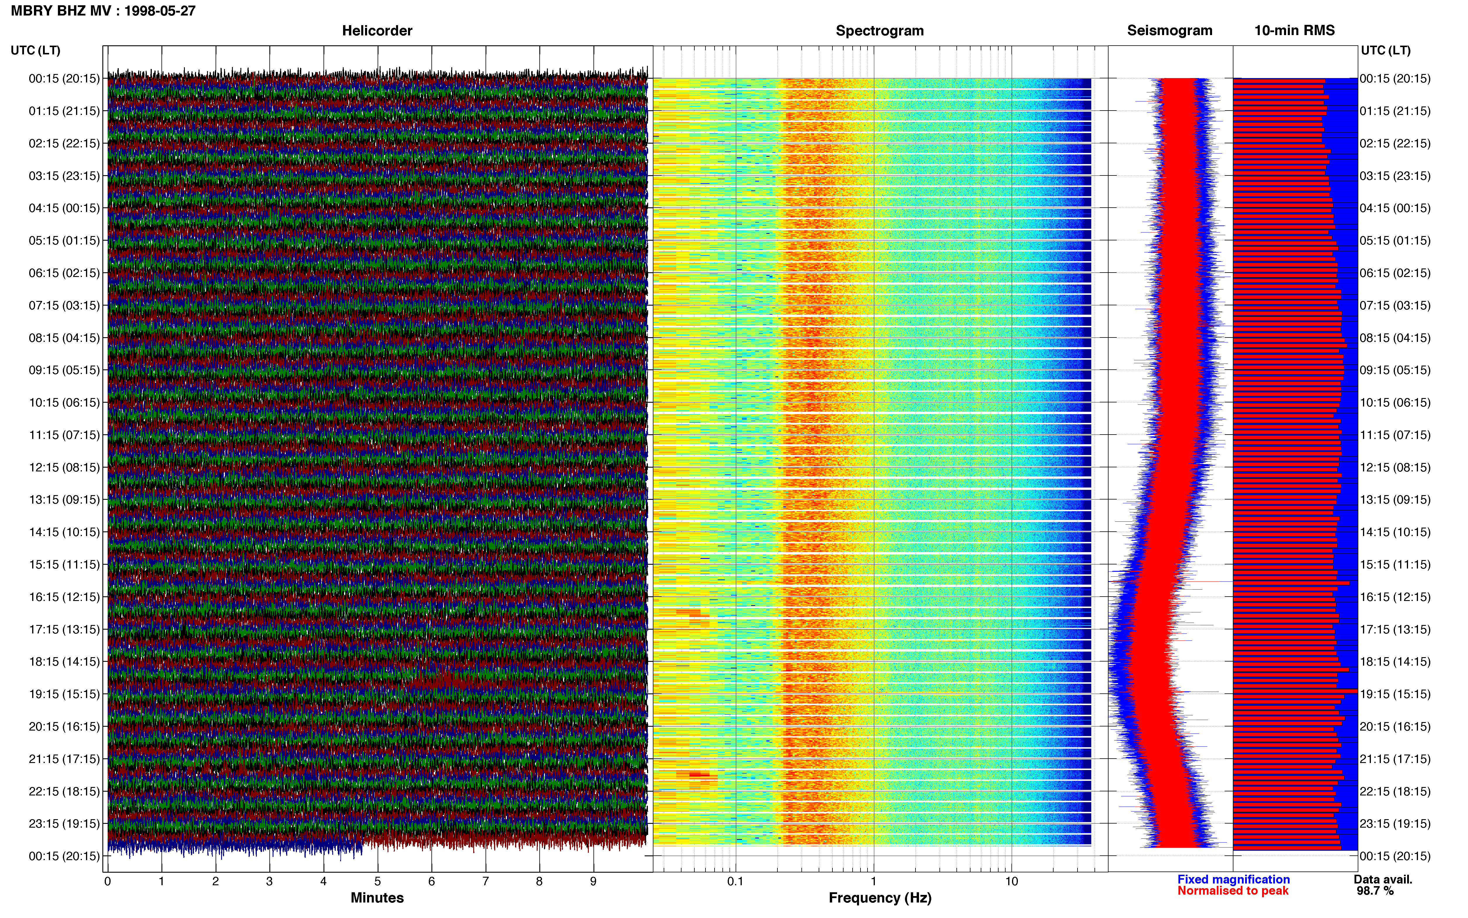Click left time label '23:15 (19:15)'
Viewport: 1468px width, 918px height.
(x=64, y=824)
